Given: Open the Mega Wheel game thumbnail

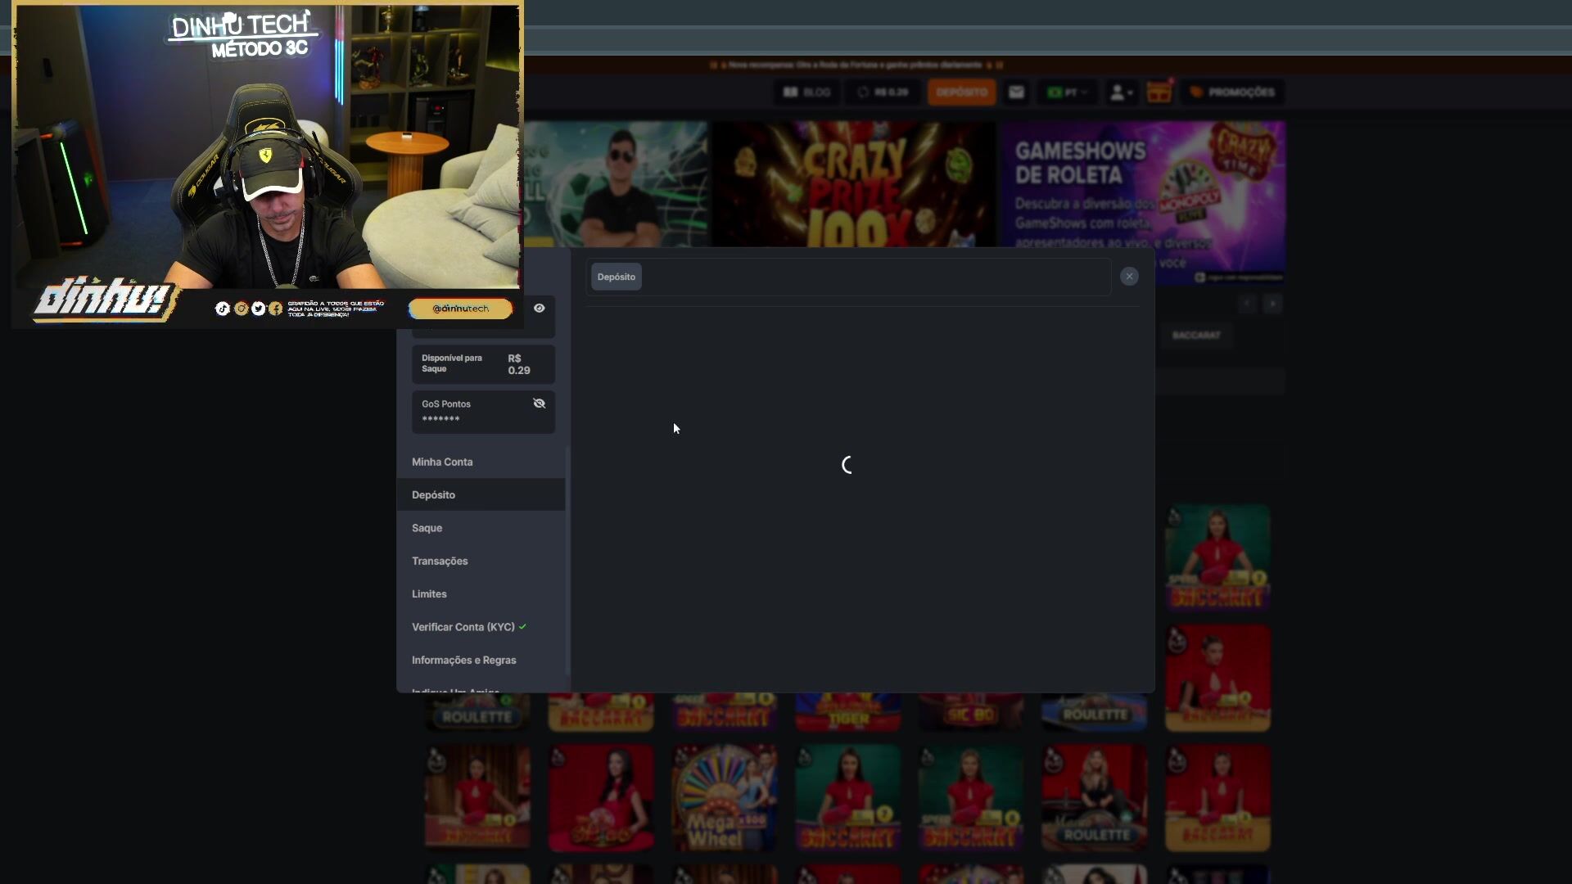Looking at the screenshot, I should coord(725,798).
